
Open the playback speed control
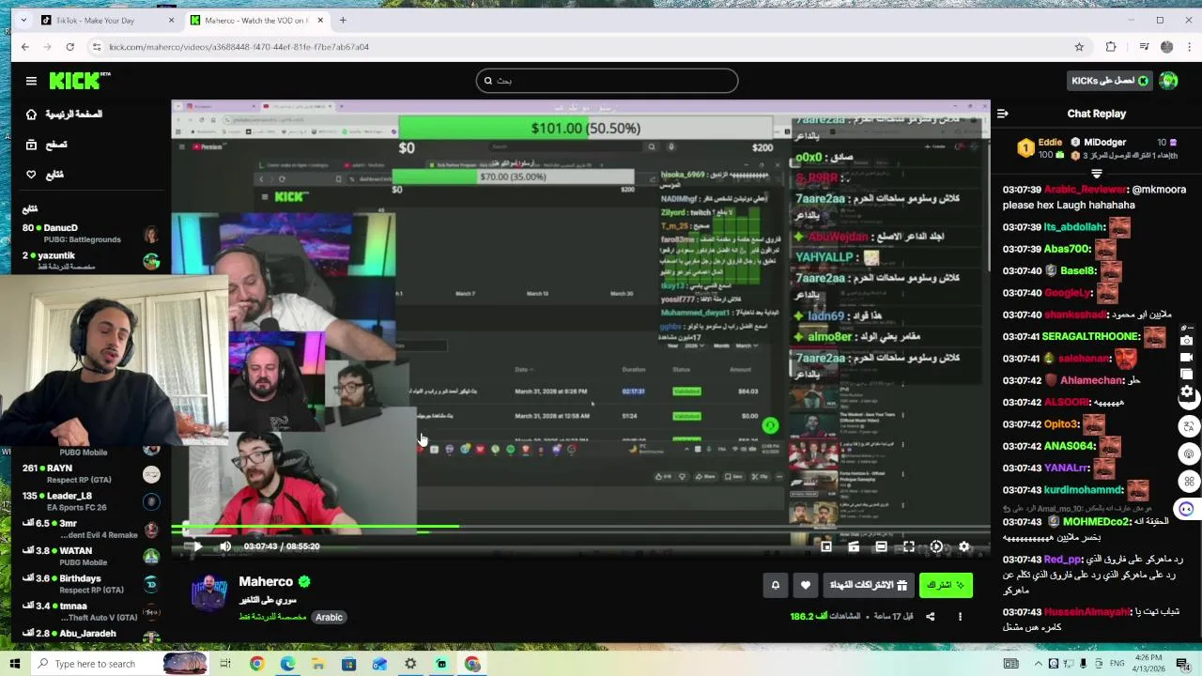[936, 546]
